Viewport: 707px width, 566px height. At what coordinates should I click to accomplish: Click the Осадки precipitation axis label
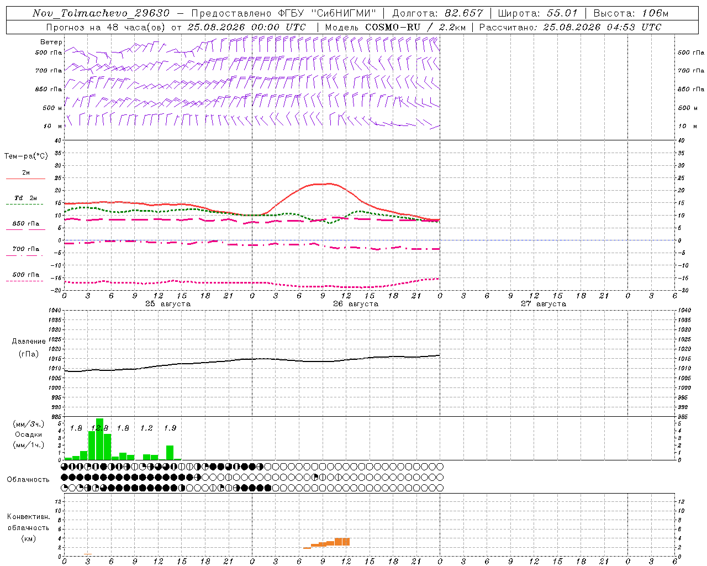(x=28, y=434)
